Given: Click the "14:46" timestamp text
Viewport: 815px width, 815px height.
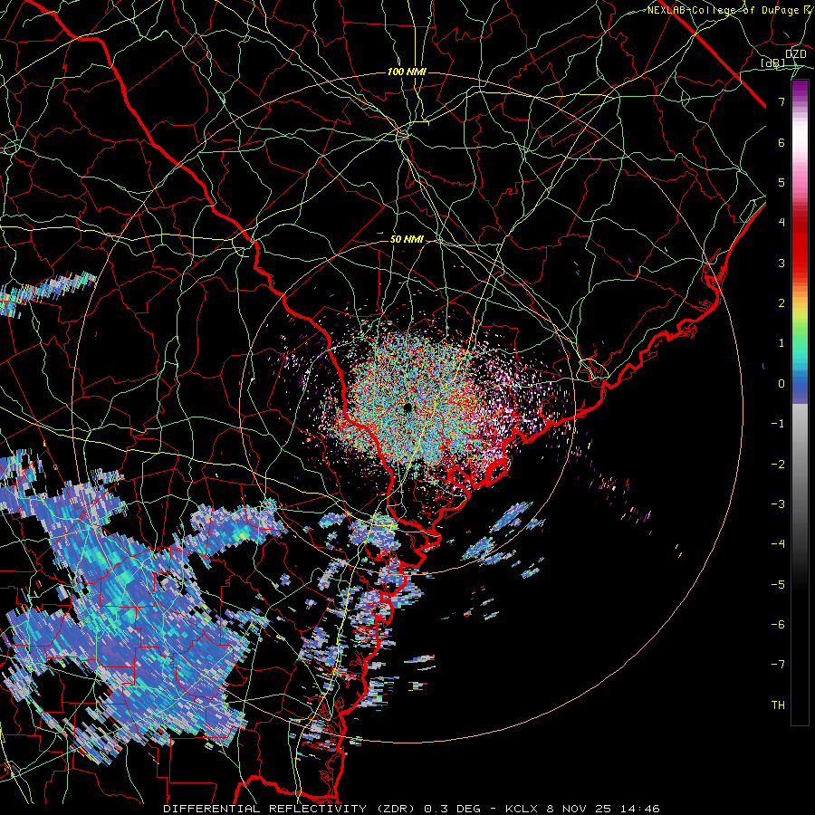Looking at the screenshot, I should tap(642, 809).
